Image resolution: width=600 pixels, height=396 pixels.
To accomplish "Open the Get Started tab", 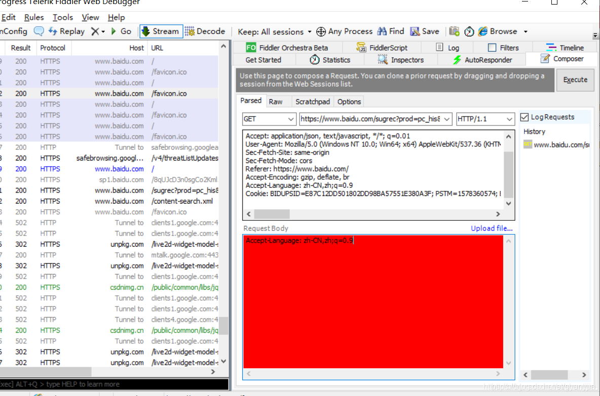I will click(x=264, y=60).
